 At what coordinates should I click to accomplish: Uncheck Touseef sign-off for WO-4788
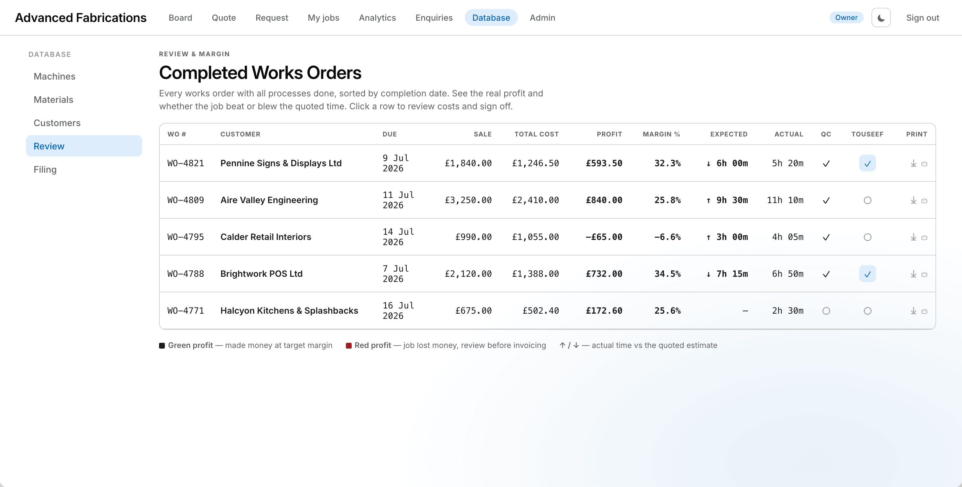[x=867, y=274]
